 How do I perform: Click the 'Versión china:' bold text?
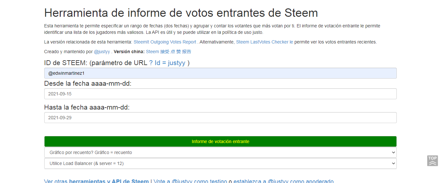(x=129, y=52)
